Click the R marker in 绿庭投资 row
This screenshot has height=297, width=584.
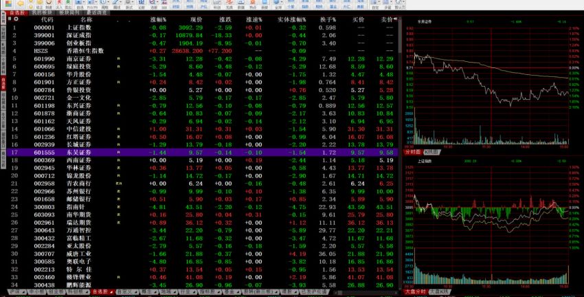pos(118,67)
